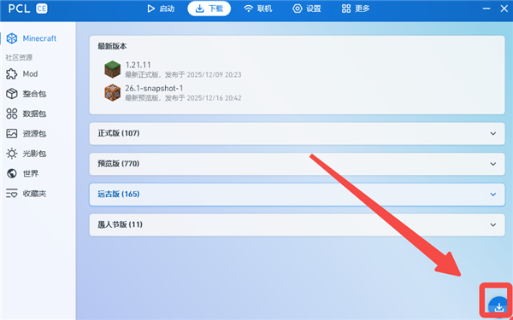Click the PCL logo in title bar
This screenshot has height=320, width=513.
click(x=20, y=9)
